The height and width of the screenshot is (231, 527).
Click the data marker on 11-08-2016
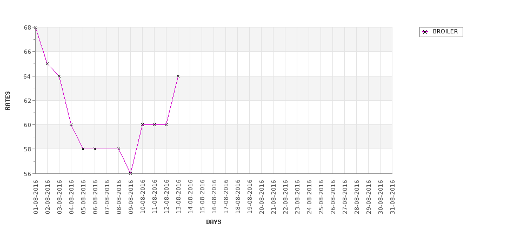[x=154, y=124]
